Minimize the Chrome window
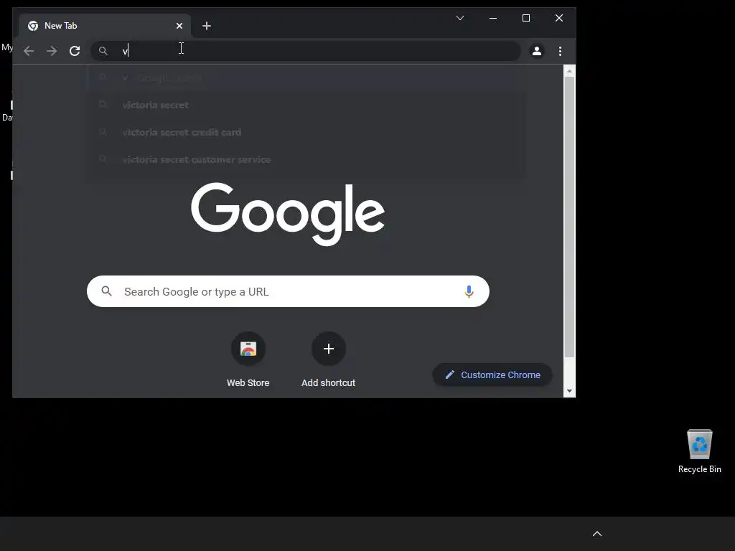Image resolution: width=735 pixels, height=551 pixels. pos(492,18)
